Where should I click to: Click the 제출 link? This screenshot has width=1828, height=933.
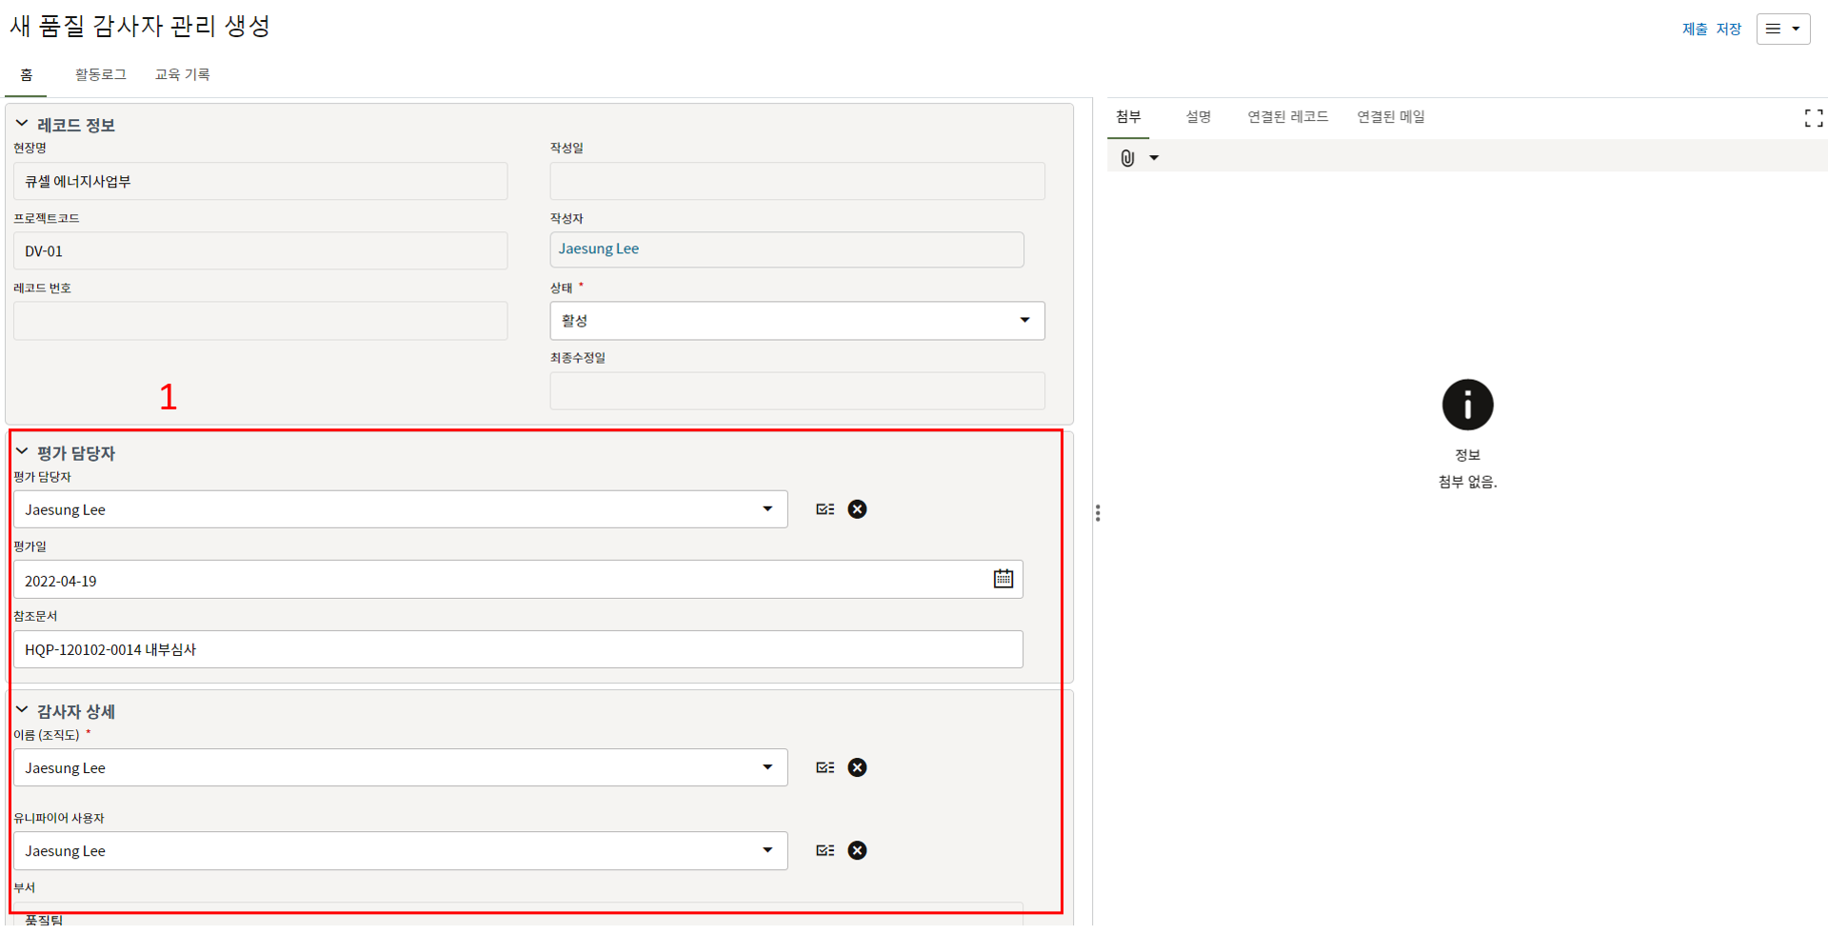pyautogui.click(x=1694, y=29)
